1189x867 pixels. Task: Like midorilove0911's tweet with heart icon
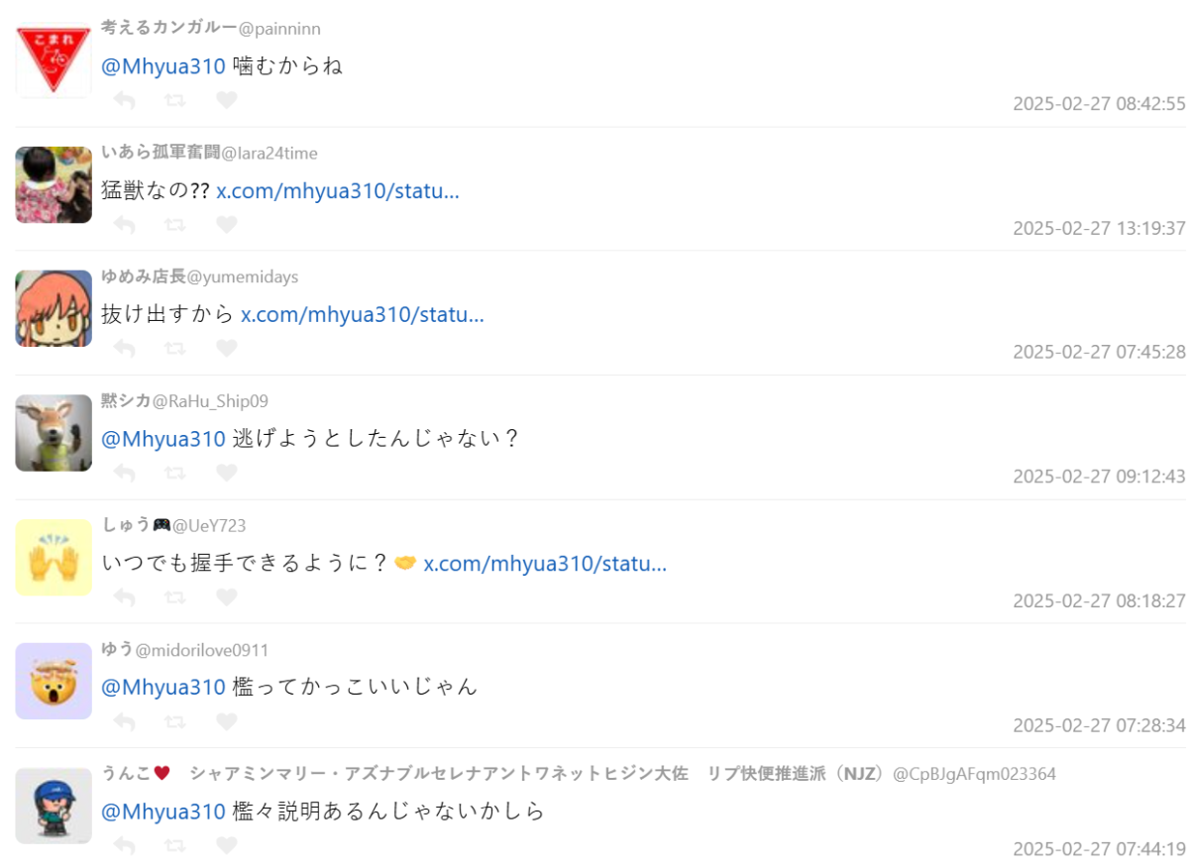pyautogui.click(x=227, y=721)
